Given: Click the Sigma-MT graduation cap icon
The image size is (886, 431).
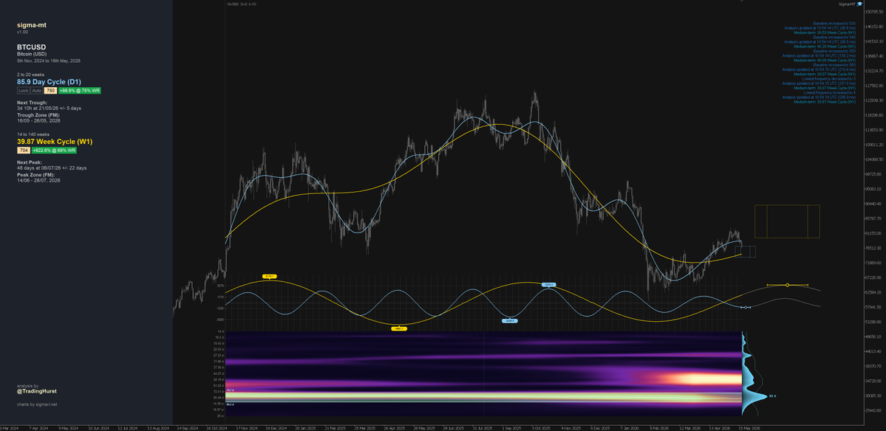Looking at the screenshot, I should 859,4.
